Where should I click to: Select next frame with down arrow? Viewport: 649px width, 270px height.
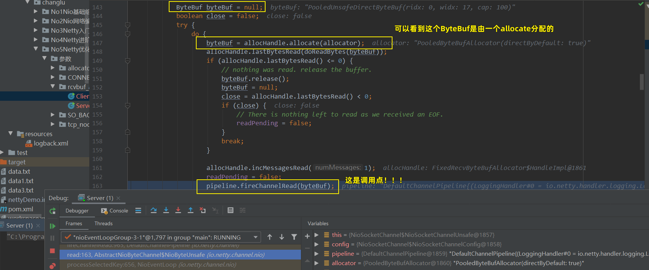[x=282, y=237]
